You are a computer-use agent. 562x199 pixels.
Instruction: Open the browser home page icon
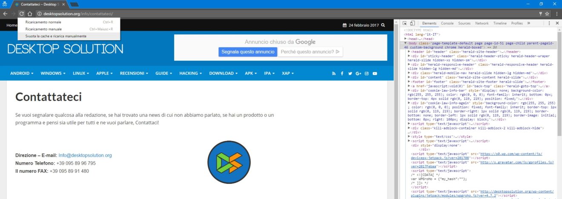(x=30, y=14)
